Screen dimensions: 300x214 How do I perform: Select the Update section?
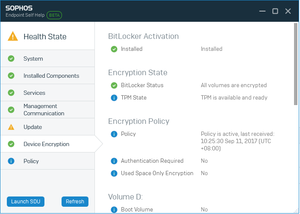point(47,127)
